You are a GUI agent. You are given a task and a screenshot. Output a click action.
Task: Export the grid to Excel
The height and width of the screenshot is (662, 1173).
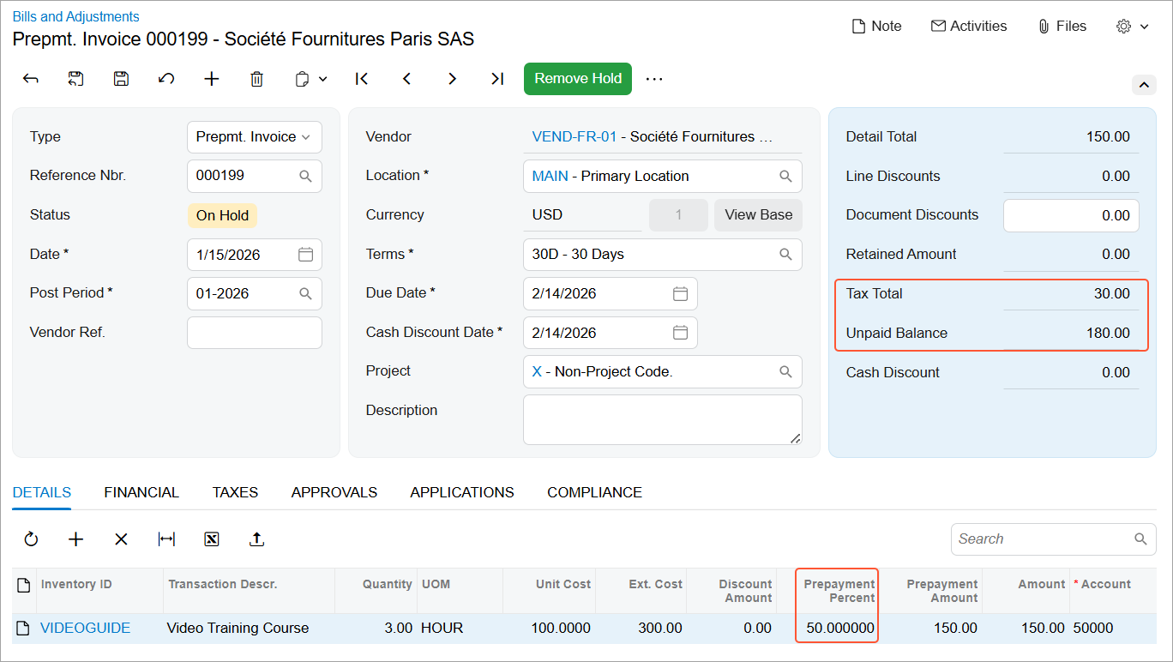pos(212,539)
